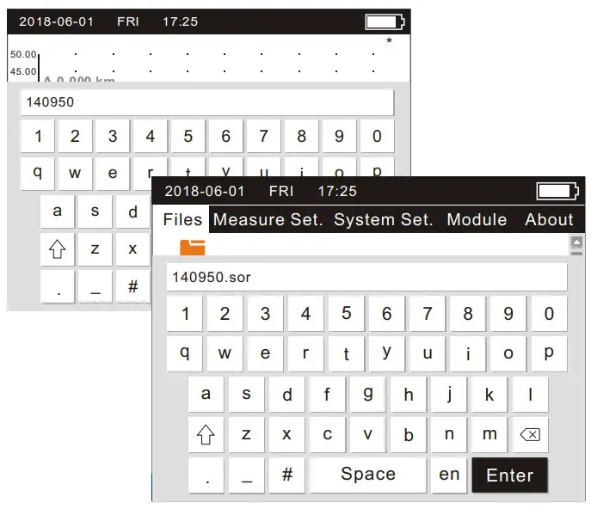Tap number 5 on front keyboard
The width and height of the screenshot is (591, 509).
click(347, 314)
